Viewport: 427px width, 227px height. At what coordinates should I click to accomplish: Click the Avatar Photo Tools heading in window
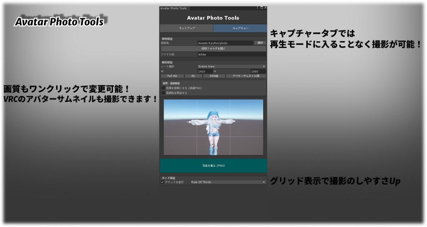coord(213,18)
